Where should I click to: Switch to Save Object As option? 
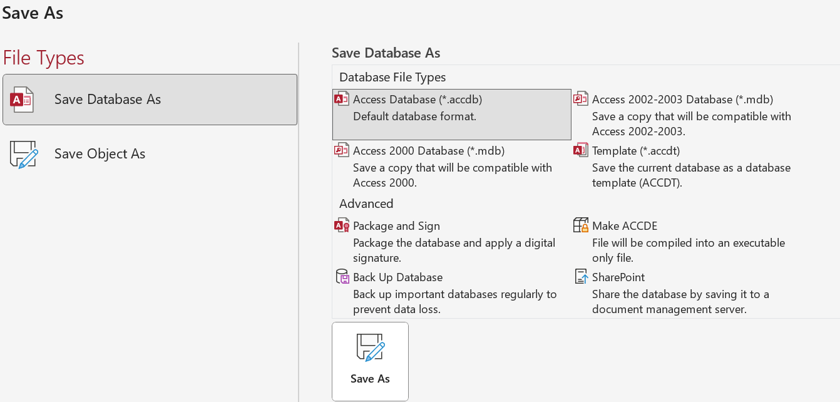(x=100, y=154)
